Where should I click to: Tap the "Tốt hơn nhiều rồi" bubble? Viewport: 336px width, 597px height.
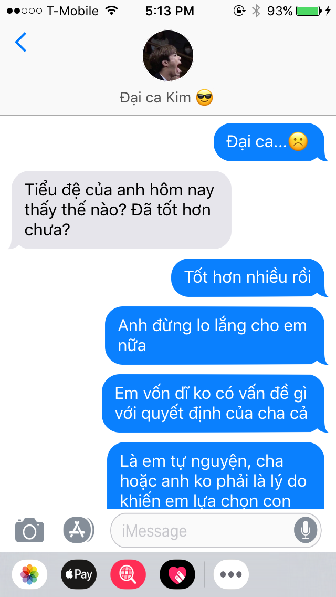[249, 277]
